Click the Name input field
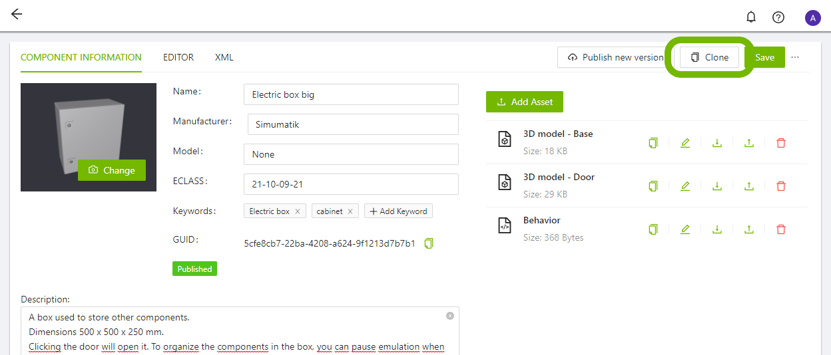This screenshot has height=355, width=831. pos(351,94)
